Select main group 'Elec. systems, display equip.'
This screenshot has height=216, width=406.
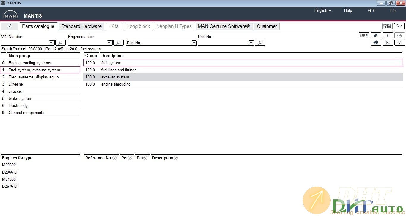click(x=40, y=77)
